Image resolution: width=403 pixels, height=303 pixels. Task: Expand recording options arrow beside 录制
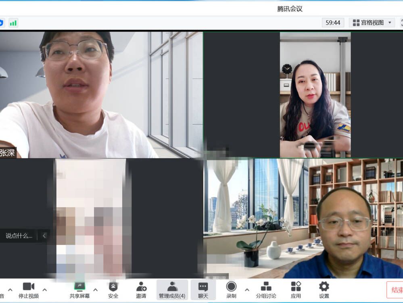pyautogui.click(x=247, y=290)
